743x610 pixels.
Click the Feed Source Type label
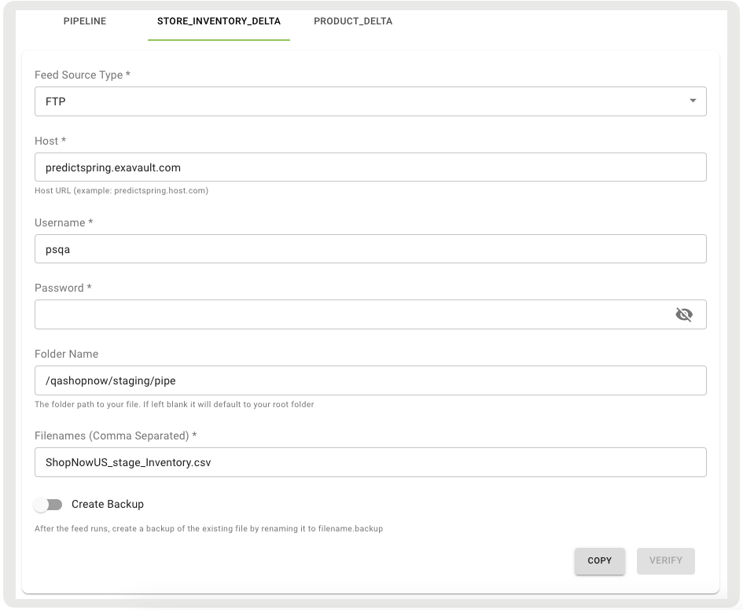click(83, 75)
